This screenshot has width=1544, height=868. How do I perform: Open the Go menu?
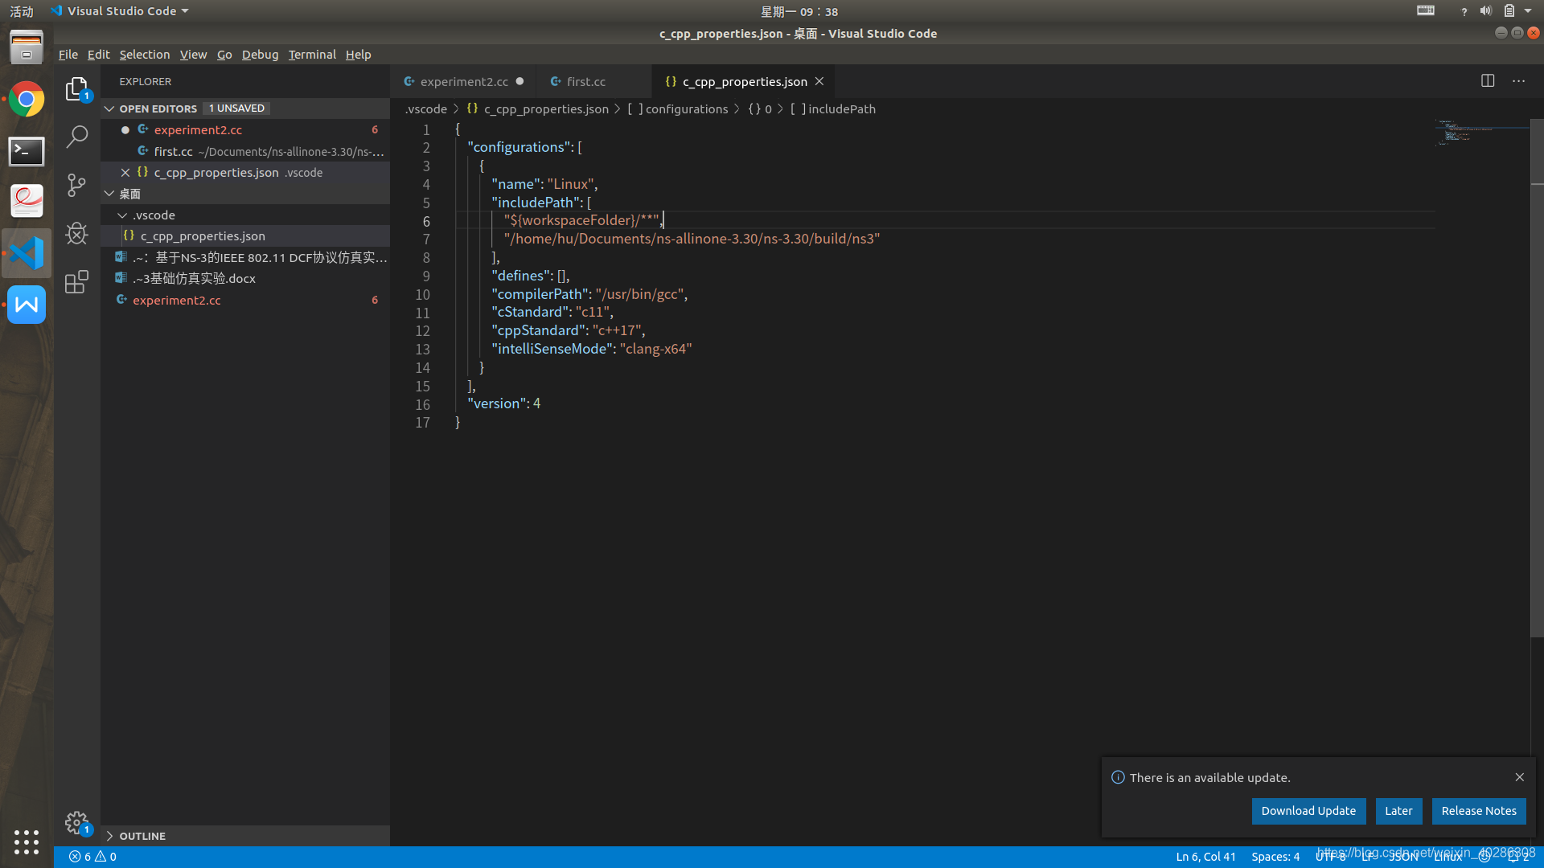224,55
